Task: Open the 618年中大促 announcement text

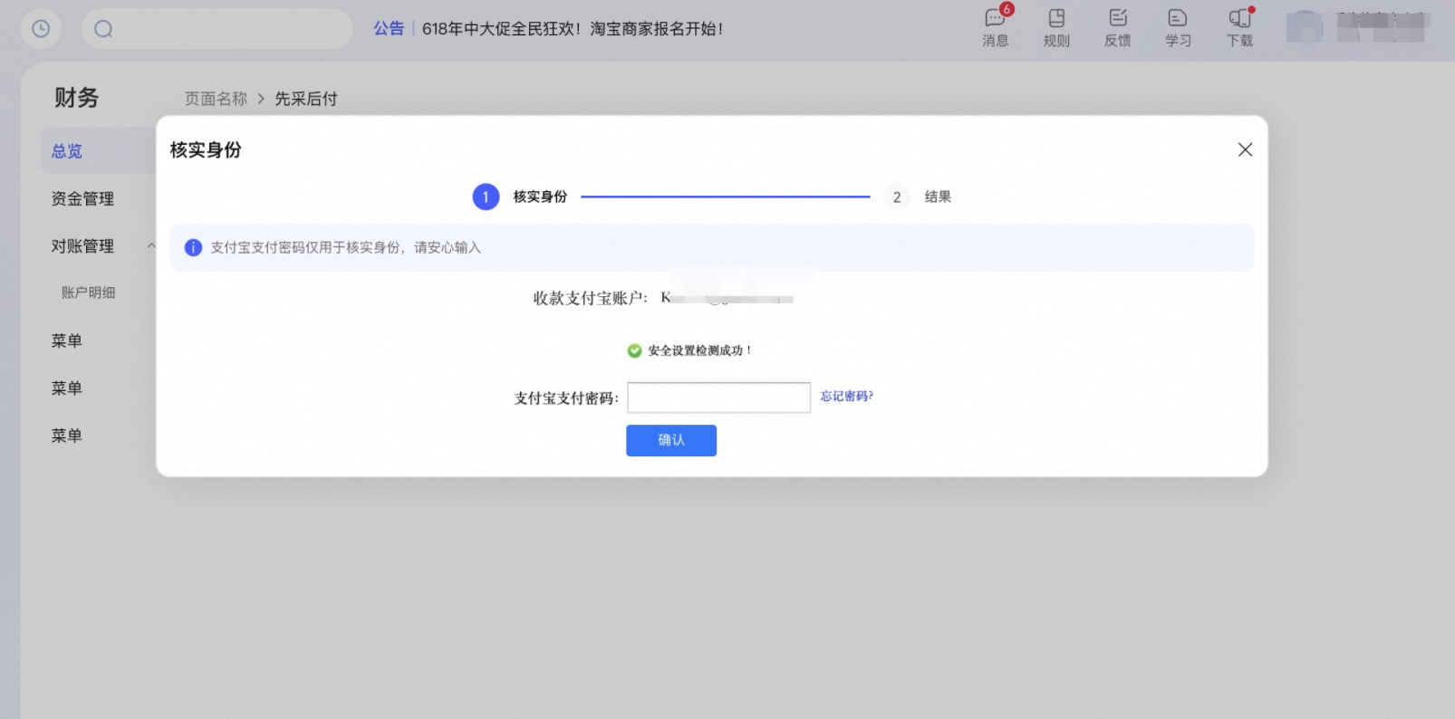Action: [573, 29]
